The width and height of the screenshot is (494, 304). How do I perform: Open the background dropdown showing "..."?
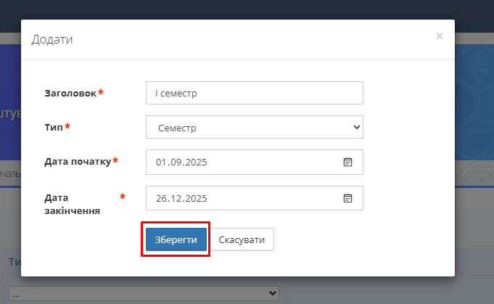144,293
